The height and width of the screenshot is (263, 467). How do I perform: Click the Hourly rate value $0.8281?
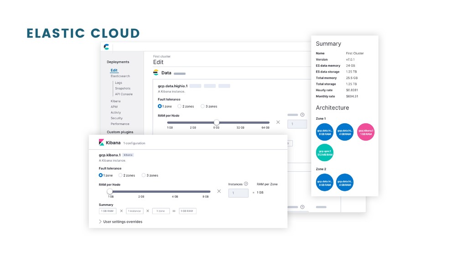pyautogui.click(x=352, y=90)
